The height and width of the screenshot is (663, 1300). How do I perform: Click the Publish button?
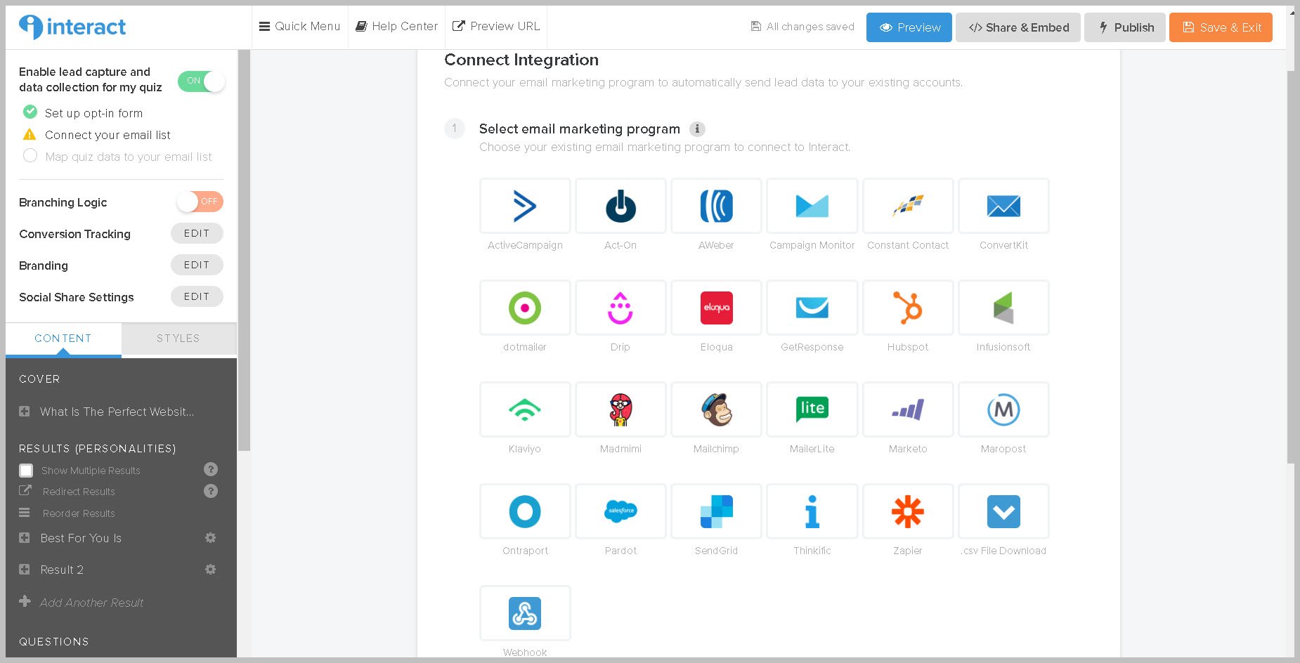pos(1125,27)
